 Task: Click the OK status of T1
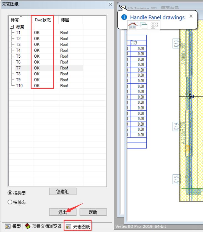(x=37, y=32)
